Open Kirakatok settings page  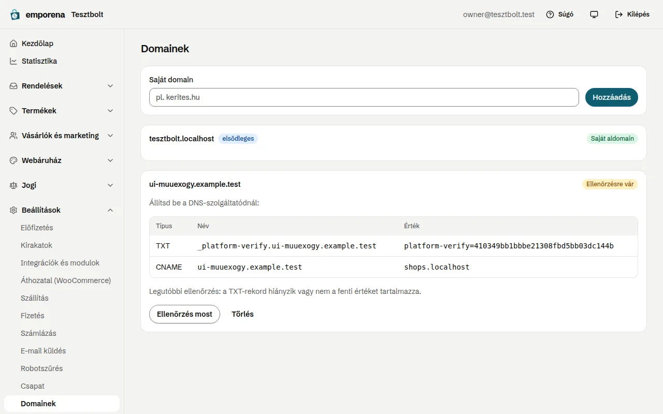[x=62, y=245]
